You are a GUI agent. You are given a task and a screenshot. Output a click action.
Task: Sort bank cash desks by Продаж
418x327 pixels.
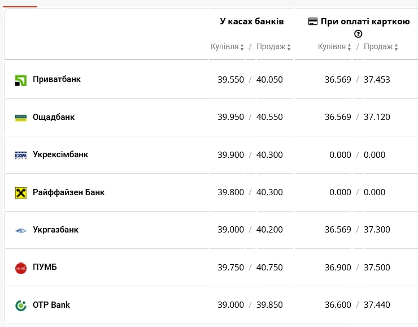273,47
